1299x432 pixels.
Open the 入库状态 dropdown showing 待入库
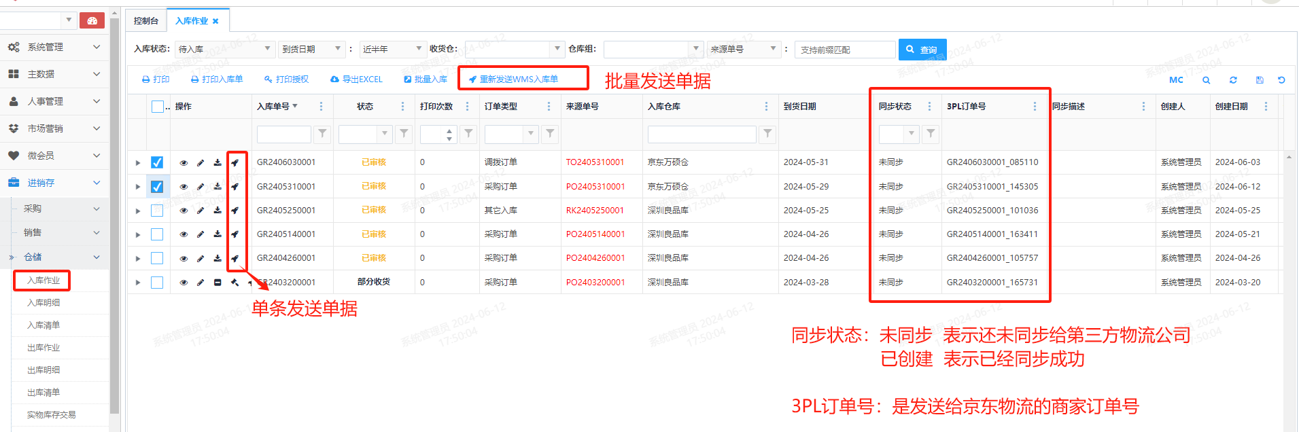[224, 49]
